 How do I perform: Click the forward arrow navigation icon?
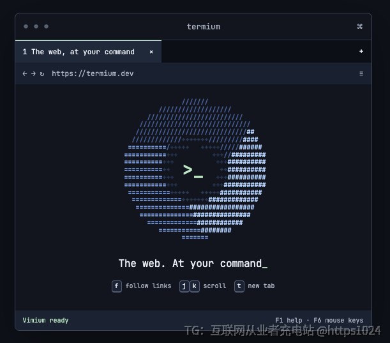(33, 73)
